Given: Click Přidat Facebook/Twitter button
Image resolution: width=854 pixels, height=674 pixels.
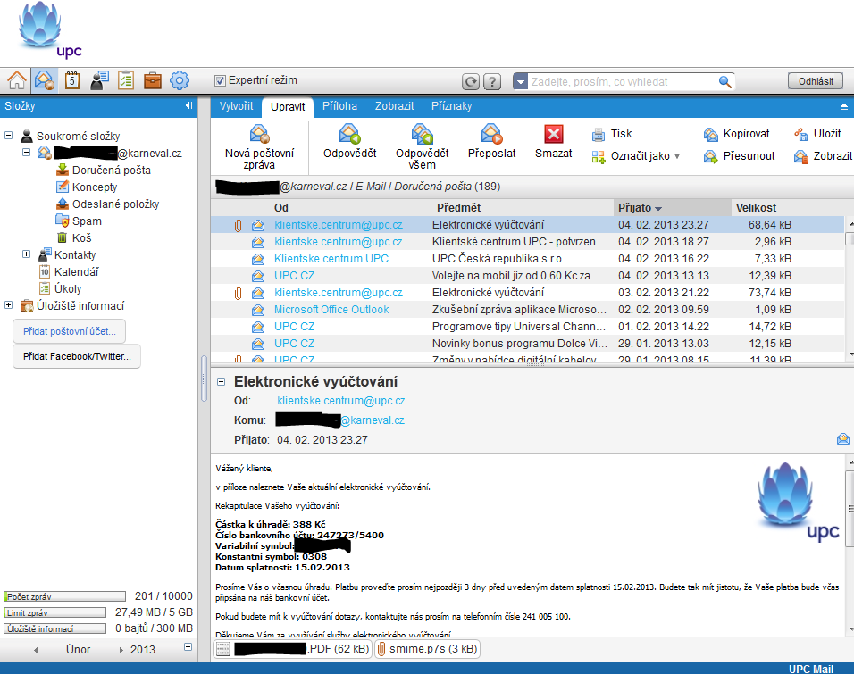Looking at the screenshot, I should 77,356.
